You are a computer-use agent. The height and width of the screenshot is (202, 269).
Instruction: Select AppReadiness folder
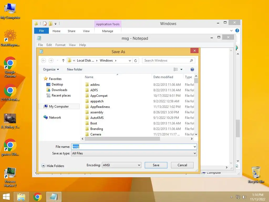pyautogui.click(x=100, y=107)
